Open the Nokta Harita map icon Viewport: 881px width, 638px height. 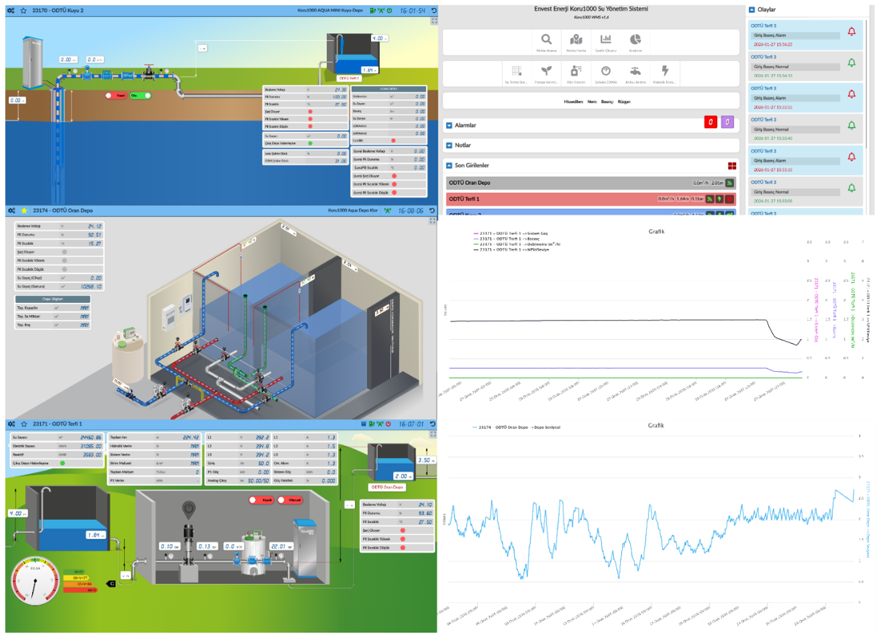coord(576,41)
